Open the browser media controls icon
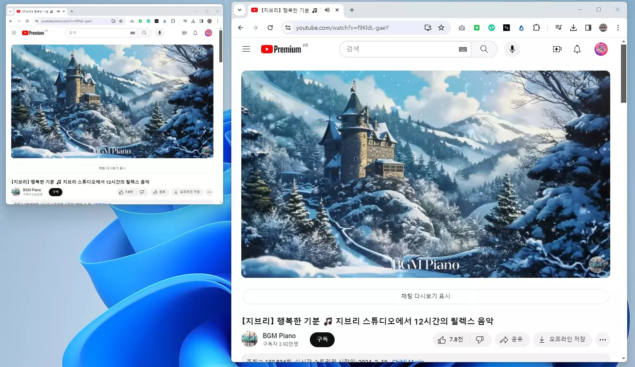Image resolution: width=635 pixels, height=367 pixels. click(558, 28)
